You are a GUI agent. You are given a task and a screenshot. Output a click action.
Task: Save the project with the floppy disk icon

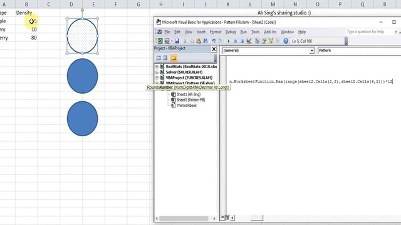coord(177,41)
